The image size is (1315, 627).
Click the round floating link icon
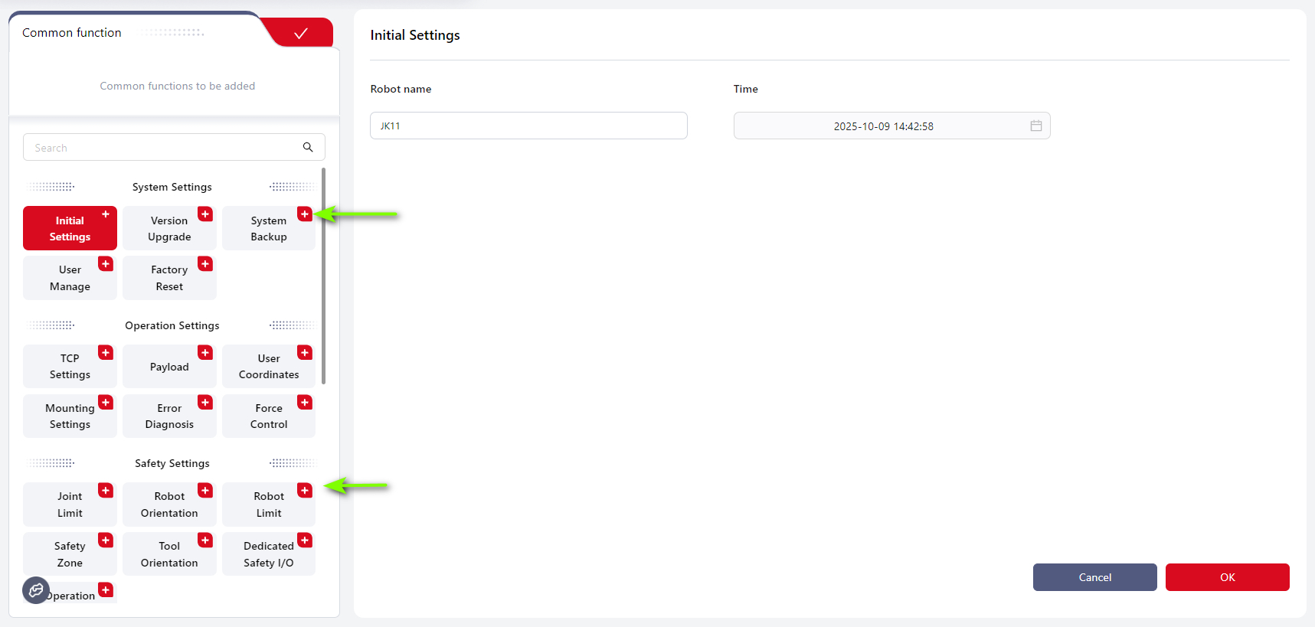(36, 590)
